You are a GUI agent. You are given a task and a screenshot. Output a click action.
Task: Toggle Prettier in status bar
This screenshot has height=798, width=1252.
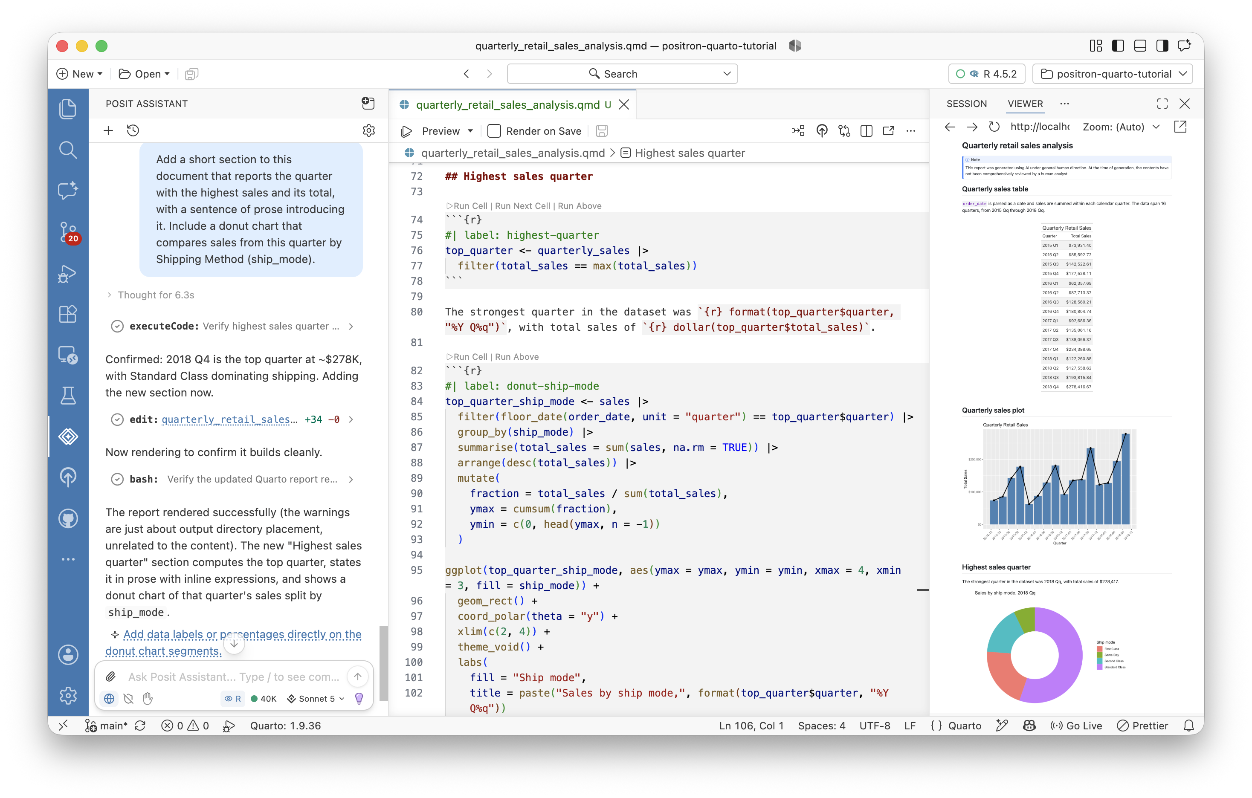pos(1142,726)
